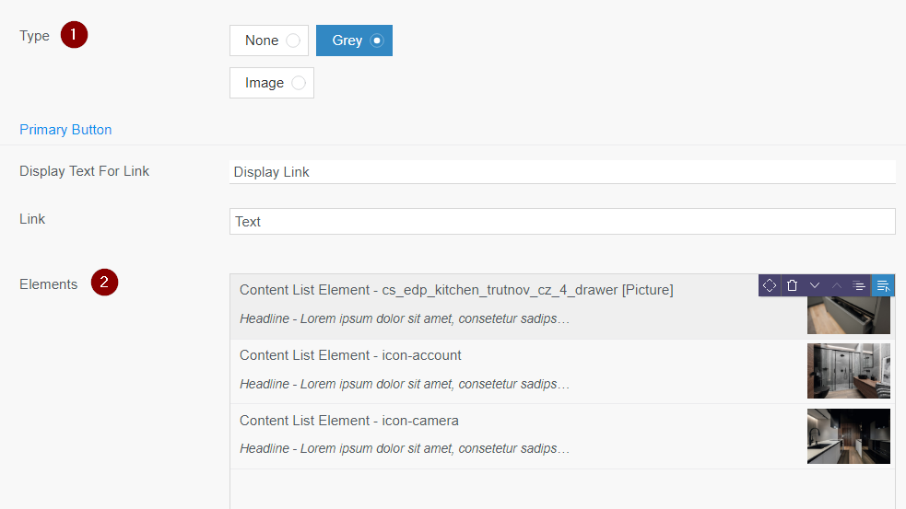Click the Type field label
This screenshot has width=906, height=509.
point(35,36)
